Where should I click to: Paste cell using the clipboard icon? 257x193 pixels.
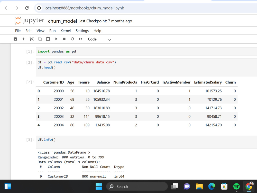point(48,39)
